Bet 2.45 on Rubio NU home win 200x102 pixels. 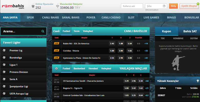[112, 44]
